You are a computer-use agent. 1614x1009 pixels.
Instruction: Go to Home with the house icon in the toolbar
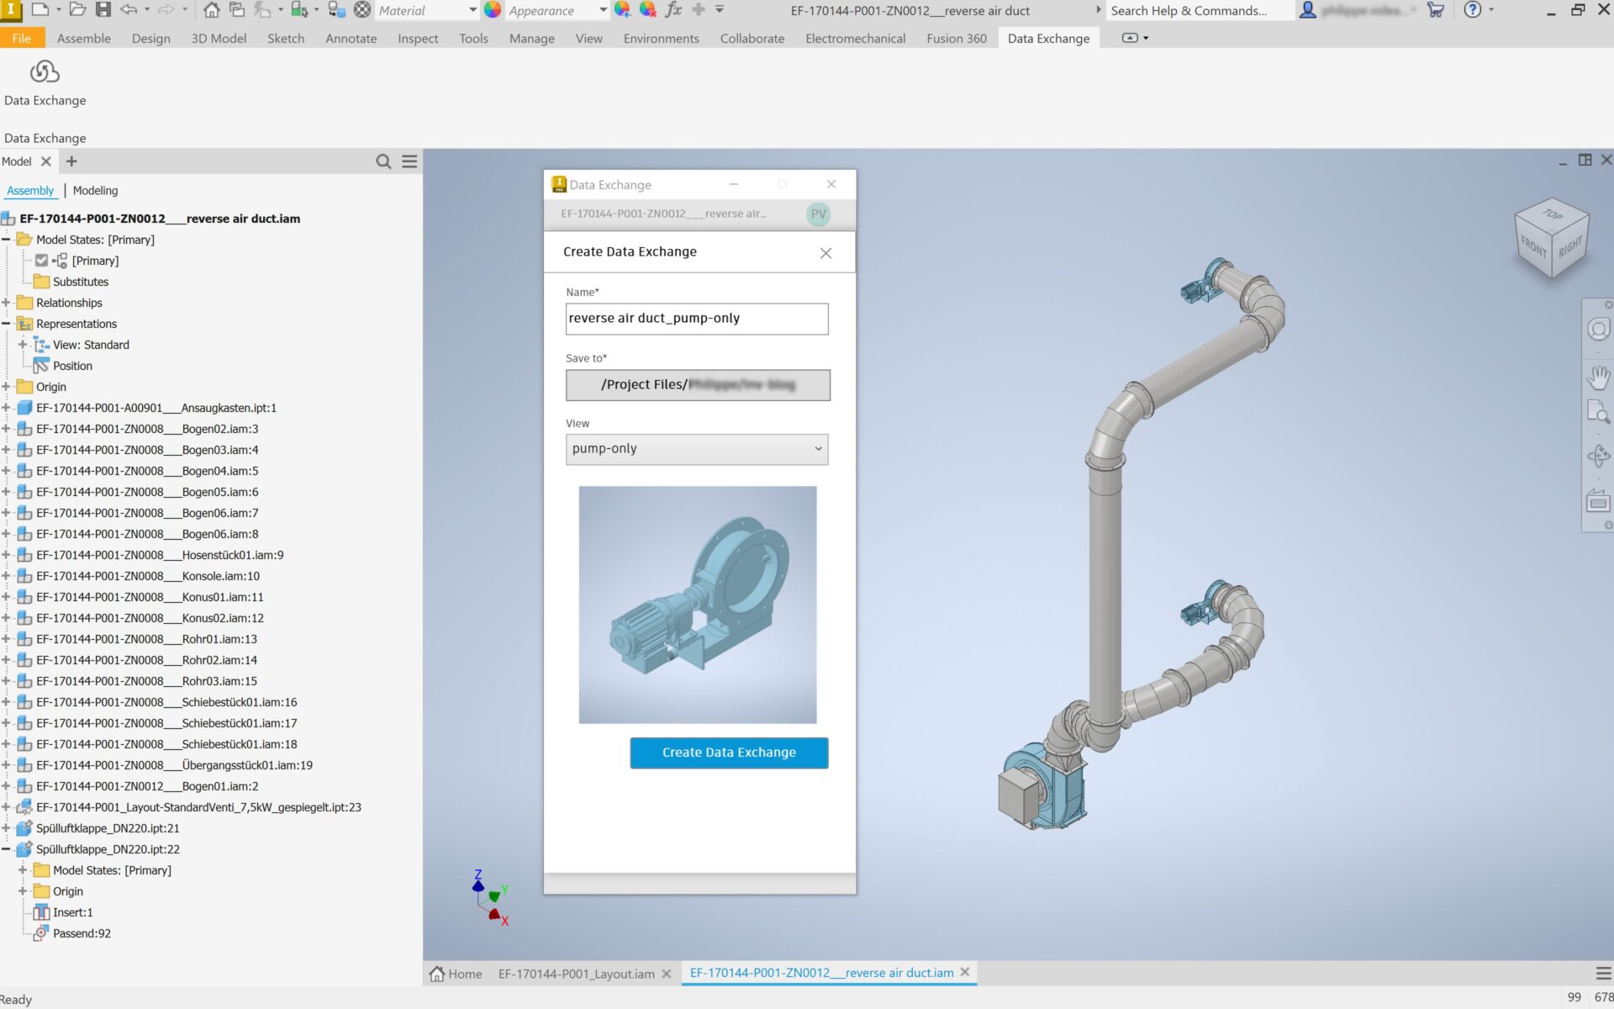pyautogui.click(x=212, y=10)
